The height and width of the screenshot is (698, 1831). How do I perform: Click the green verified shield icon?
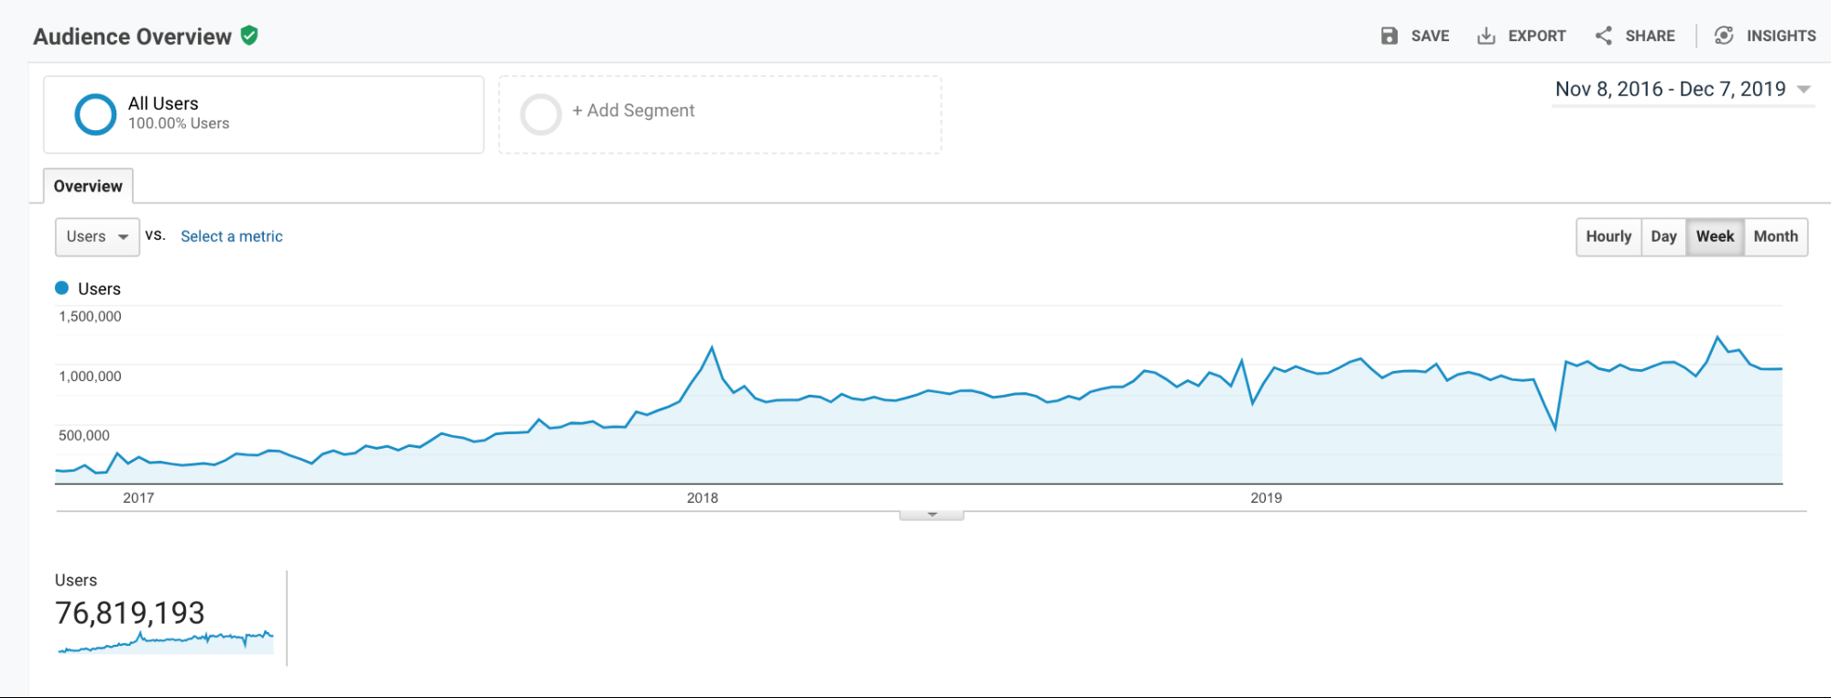(249, 36)
